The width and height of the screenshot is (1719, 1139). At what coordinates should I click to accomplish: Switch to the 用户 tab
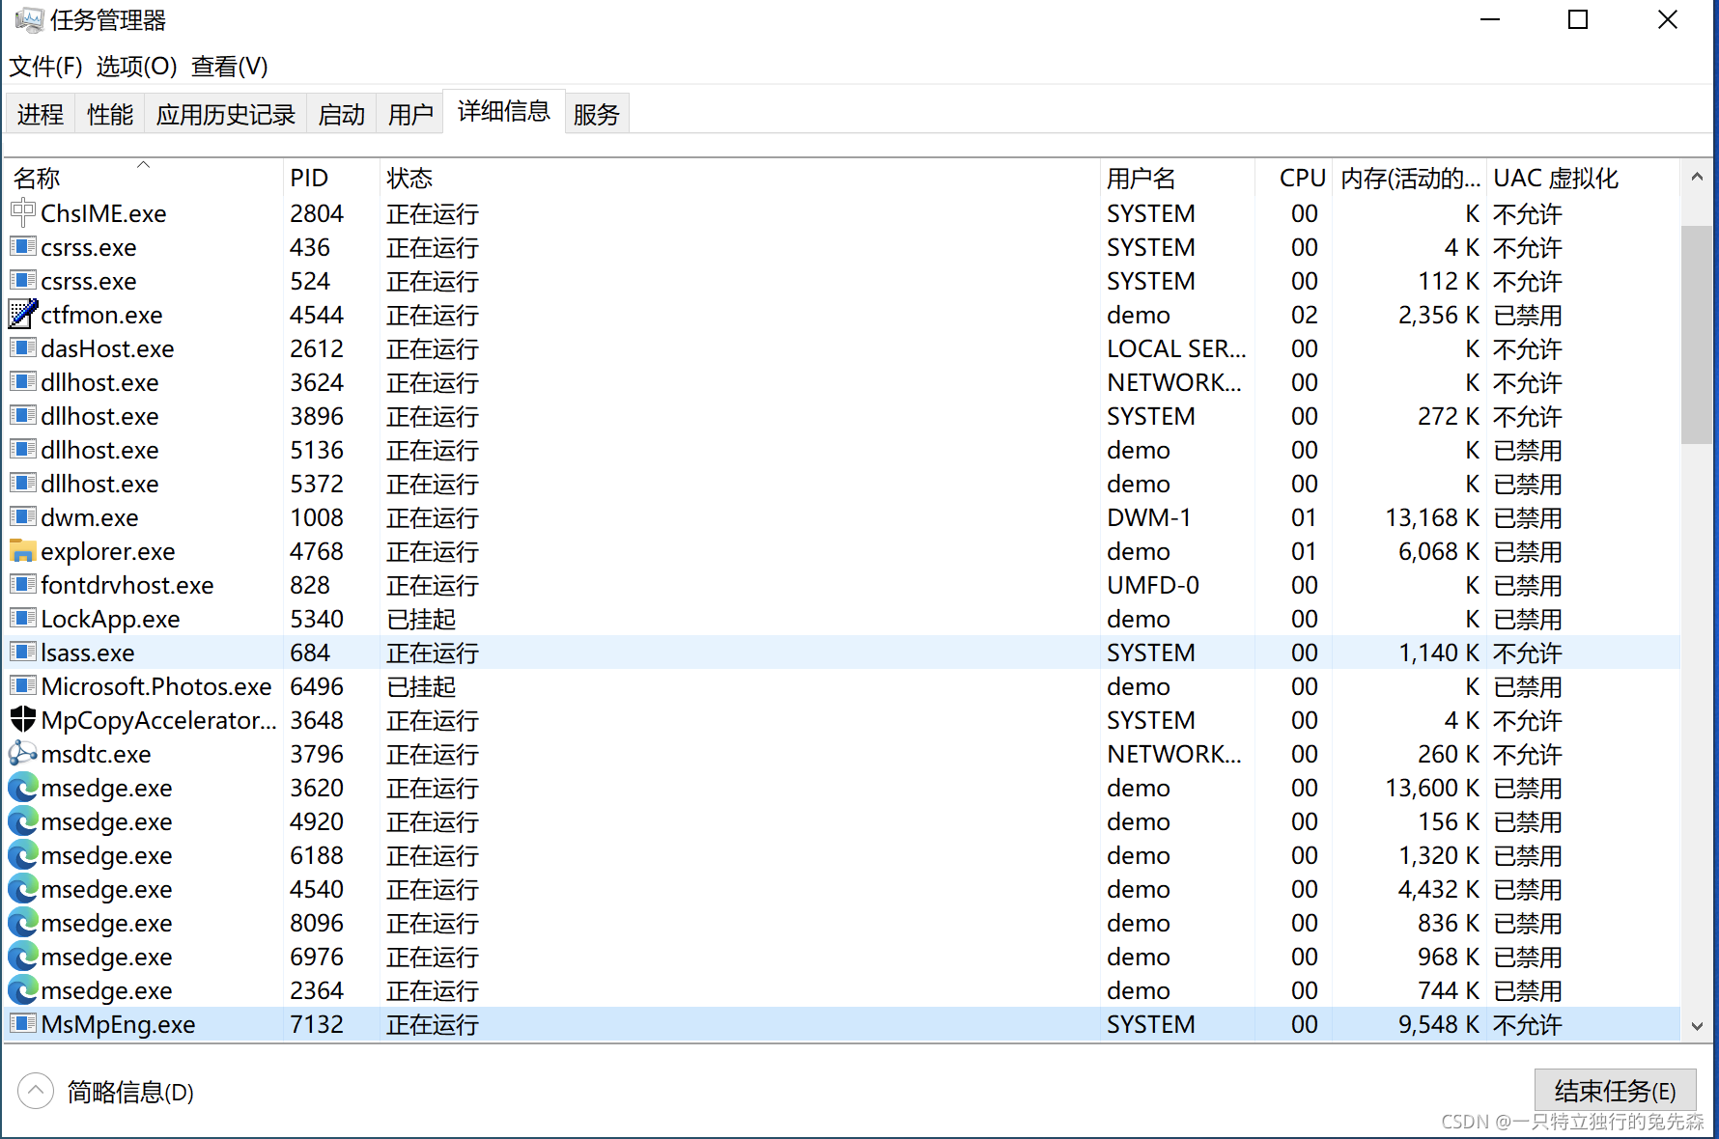coord(410,114)
